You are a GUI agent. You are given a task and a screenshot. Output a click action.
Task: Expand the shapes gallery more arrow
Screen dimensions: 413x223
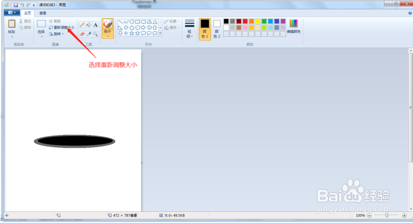point(160,33)
